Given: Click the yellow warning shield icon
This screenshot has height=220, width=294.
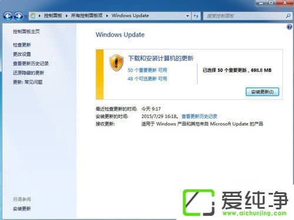Looking at the screenshot, I should point(116,63).
